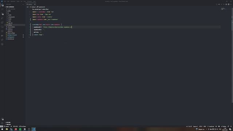The width and height of the screenshot is (233, 131).
Task: Open editor more actions ellipsis top right
Action: click(x=231, y=4)
